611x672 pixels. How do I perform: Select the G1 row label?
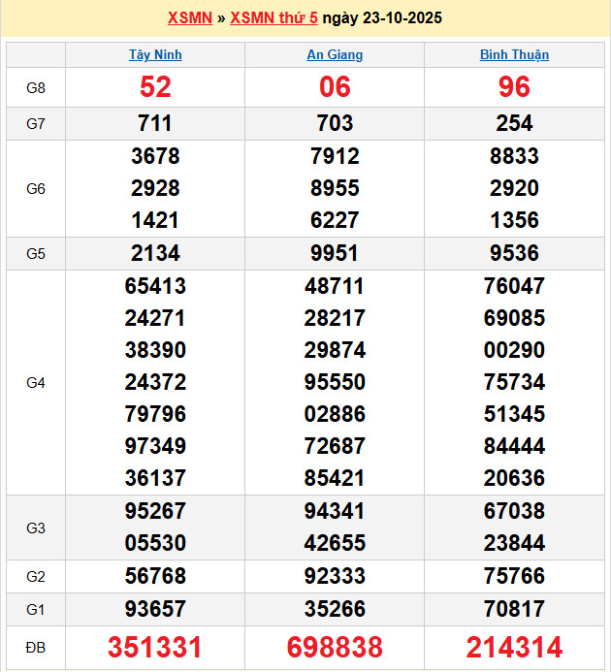pyautogui.click(x=36, y=609)
